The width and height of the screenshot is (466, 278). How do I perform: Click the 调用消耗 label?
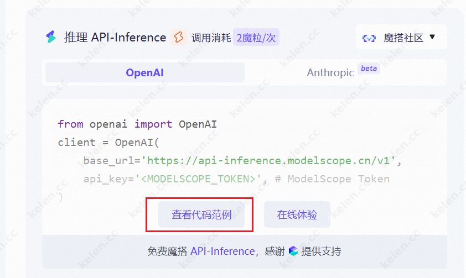pyautogui.click(x=211, y=38)
